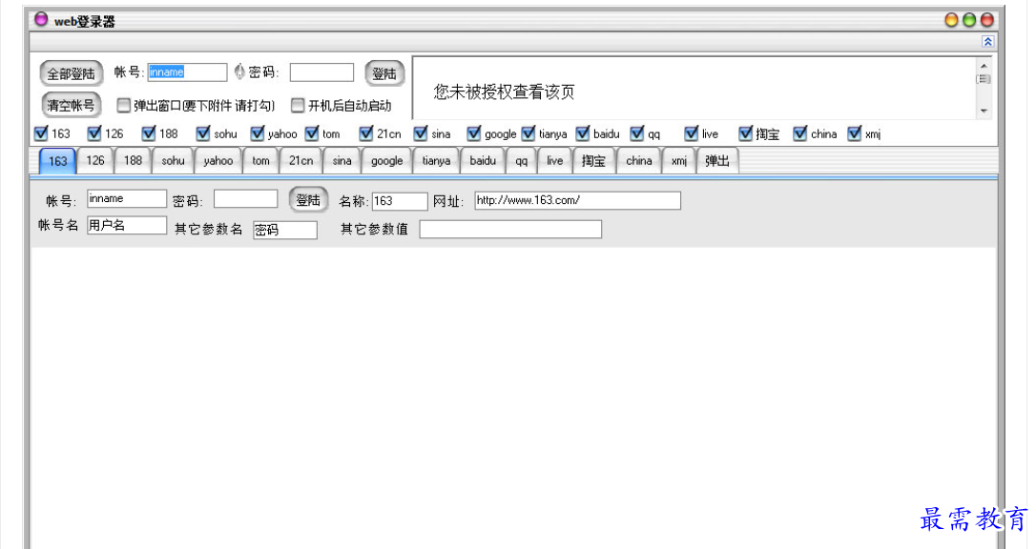Click the 其它参数值 field
Viewport: 1036px width, 549px height.
coord(510,230)
